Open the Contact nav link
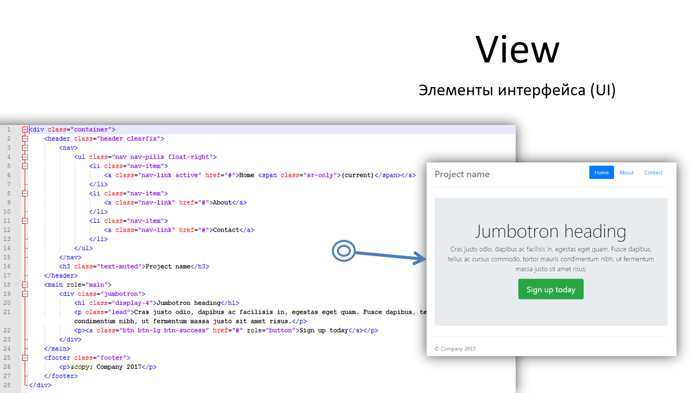Screen dimensions: 699x393 [653, 173]
